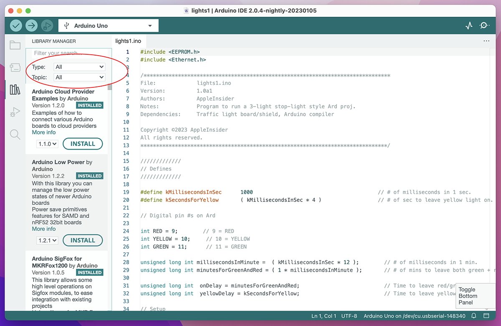Expand the Type filter dropdown

[x=79, y=67]
